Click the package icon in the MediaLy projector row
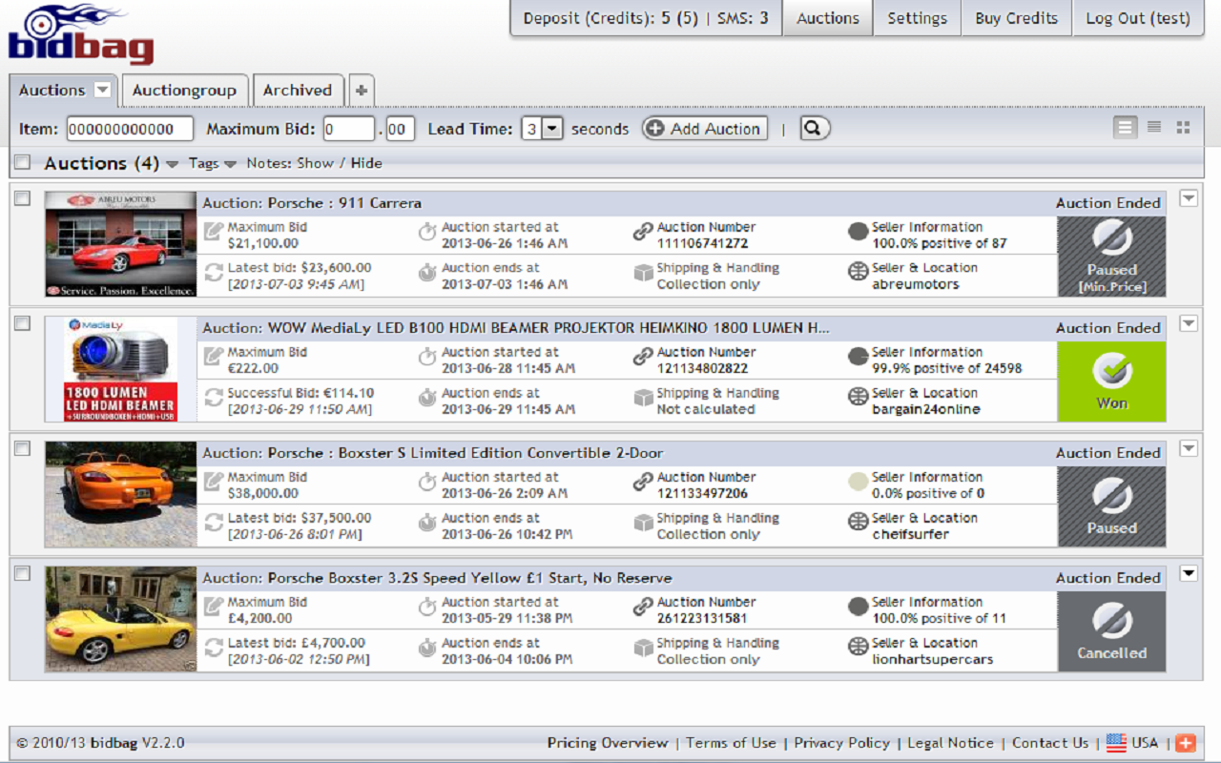The width and height of the screenshot is (1221, 763). (x=643, y=398)
